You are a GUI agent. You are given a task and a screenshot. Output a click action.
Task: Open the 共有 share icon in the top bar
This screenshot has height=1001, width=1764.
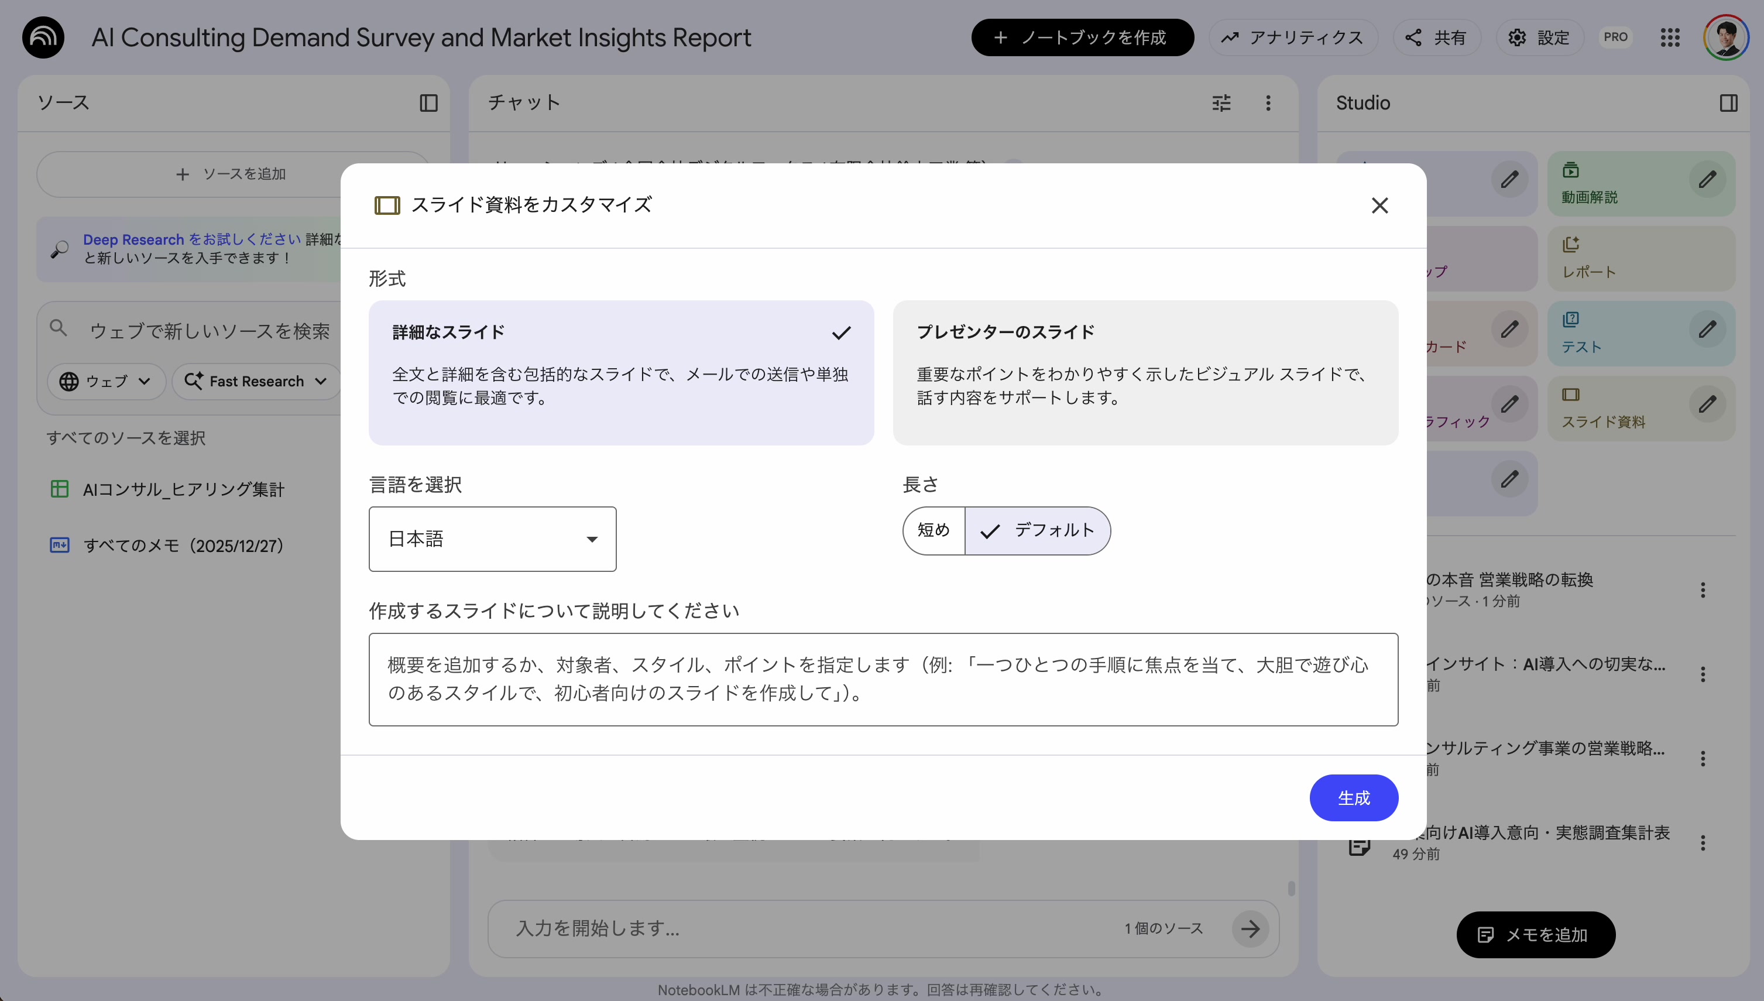point(1436,37)
